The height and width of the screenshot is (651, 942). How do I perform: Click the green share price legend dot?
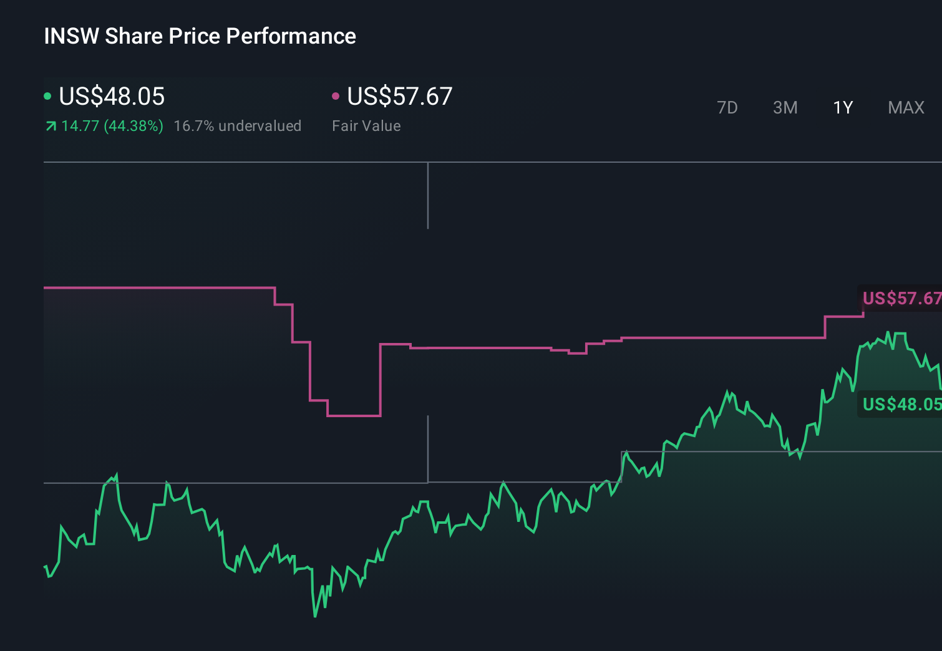click(48, 95)
